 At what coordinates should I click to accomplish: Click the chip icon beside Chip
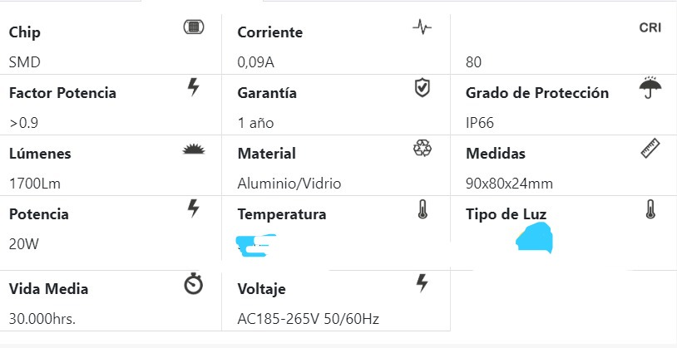pos(193,27)
